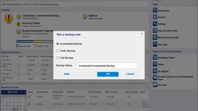
Task: Click the large yellow warning status icon
Action: click(x=9, y=18)
